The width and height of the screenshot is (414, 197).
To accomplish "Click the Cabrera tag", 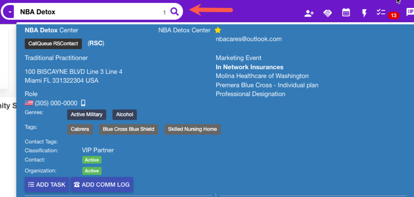I will [x=80, y=129].
